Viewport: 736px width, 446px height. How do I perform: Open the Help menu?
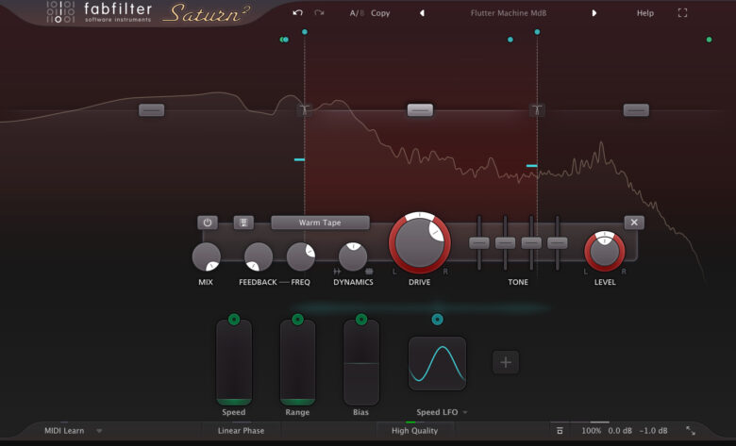click(644, 13)
